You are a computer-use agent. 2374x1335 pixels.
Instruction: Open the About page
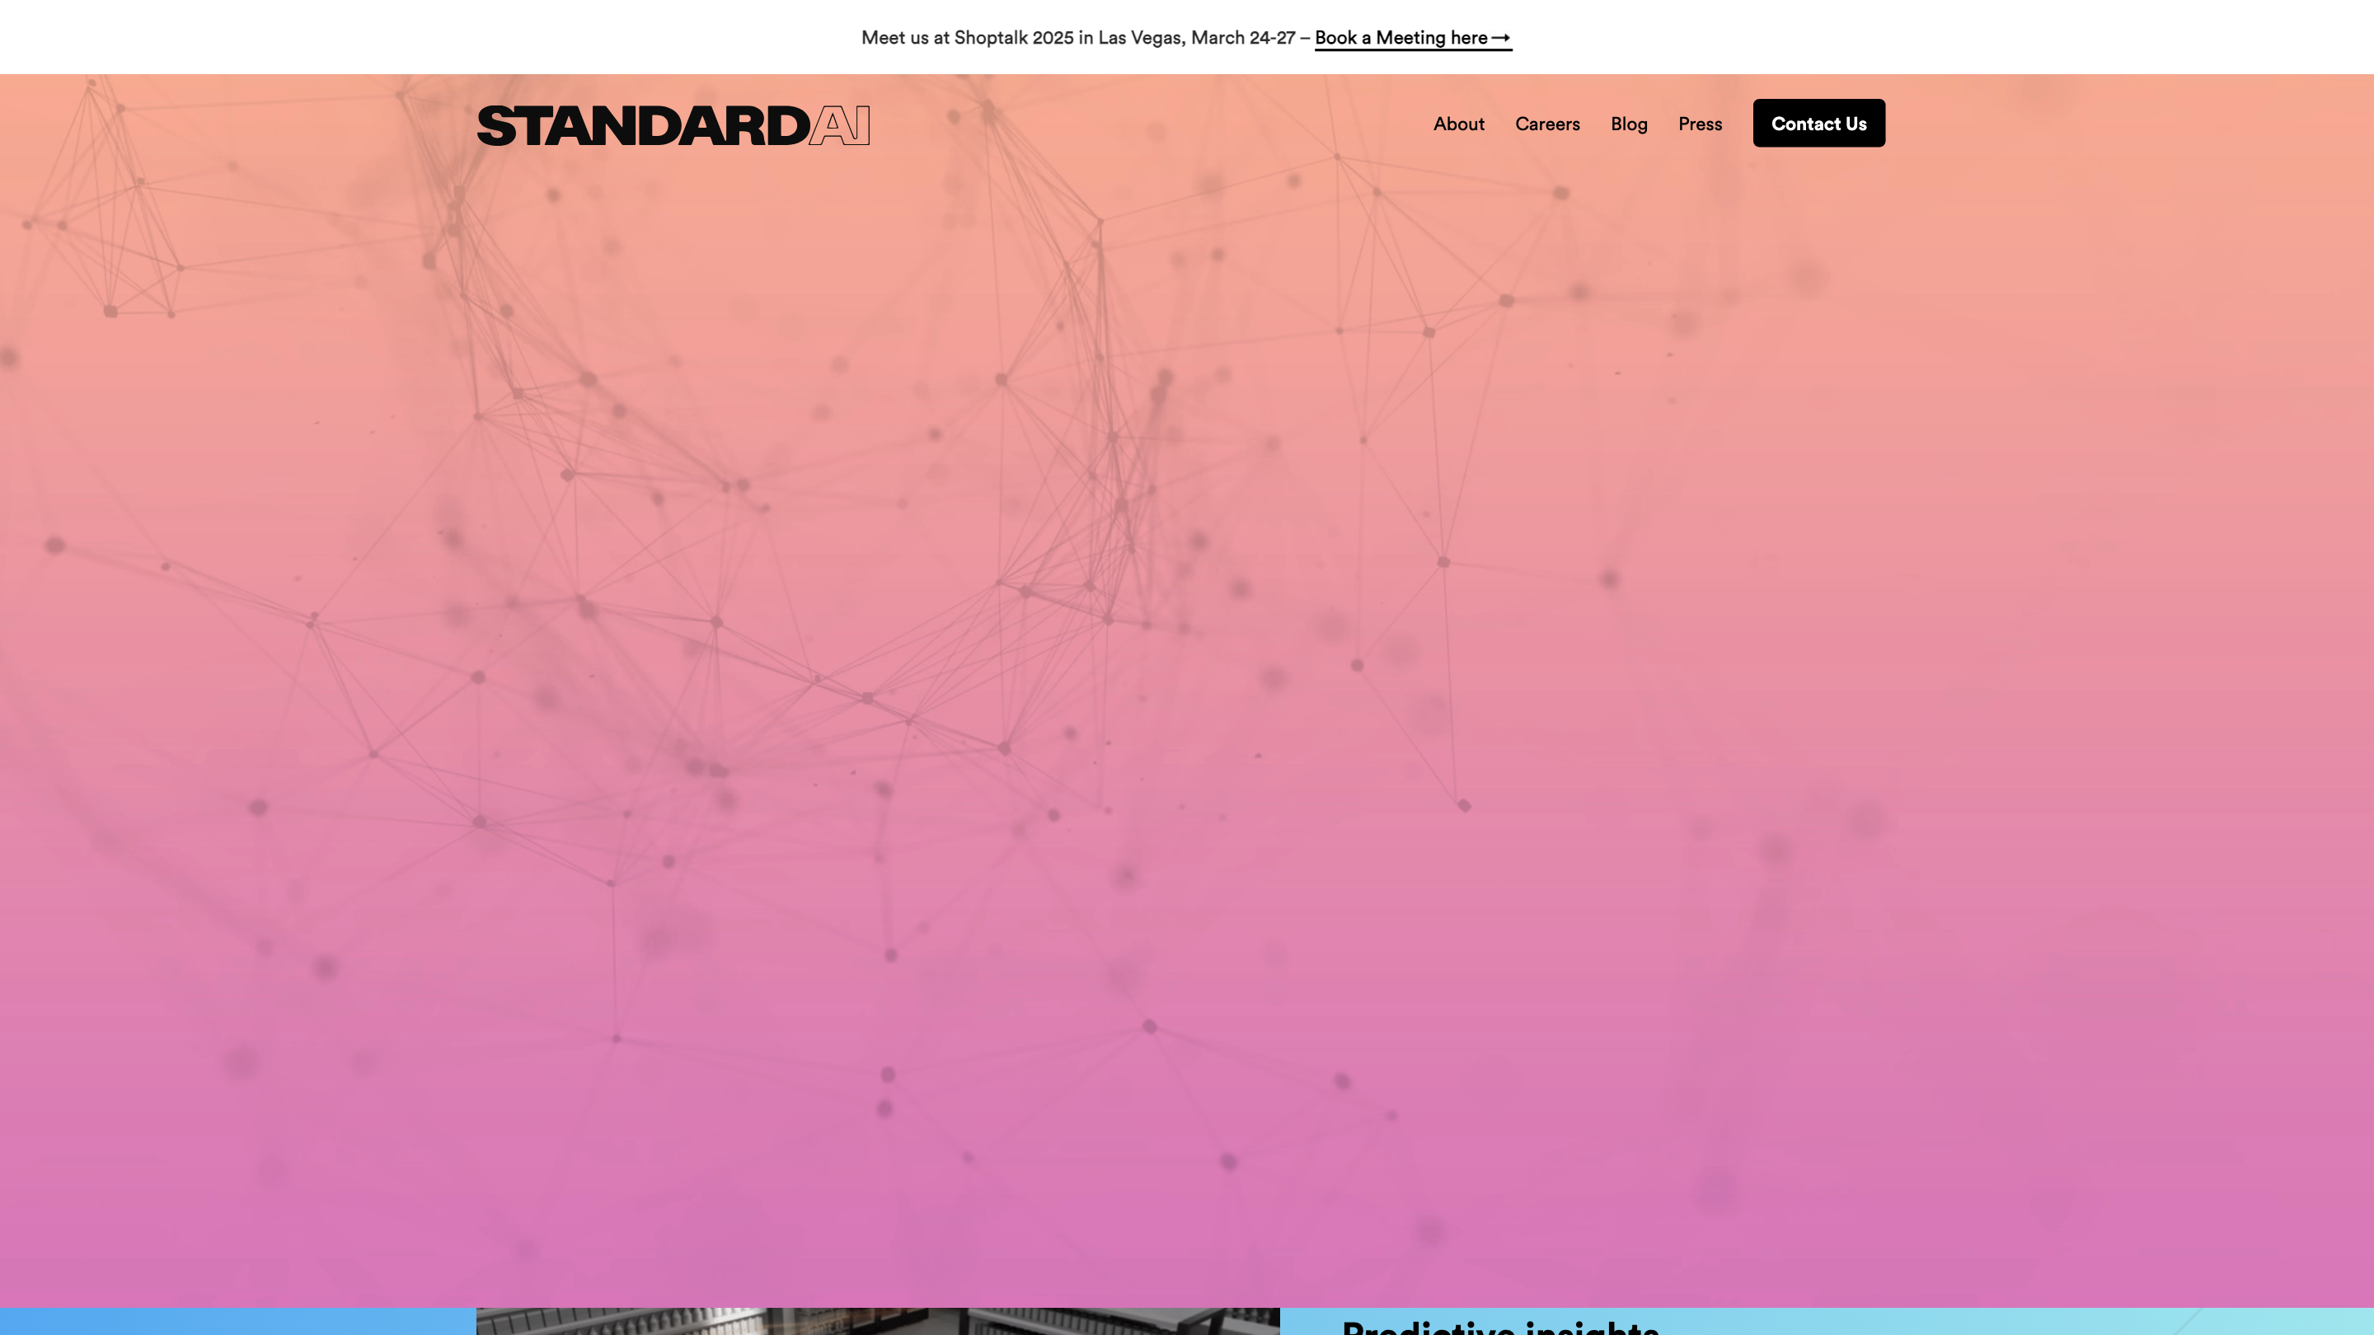1458,124
